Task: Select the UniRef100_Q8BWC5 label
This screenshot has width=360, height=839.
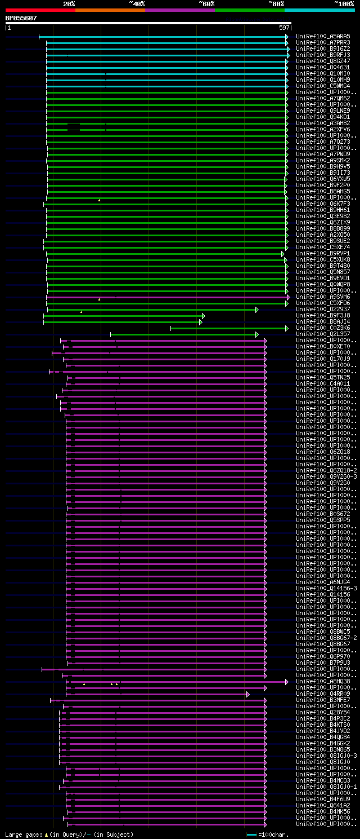Action: (323, 632)
